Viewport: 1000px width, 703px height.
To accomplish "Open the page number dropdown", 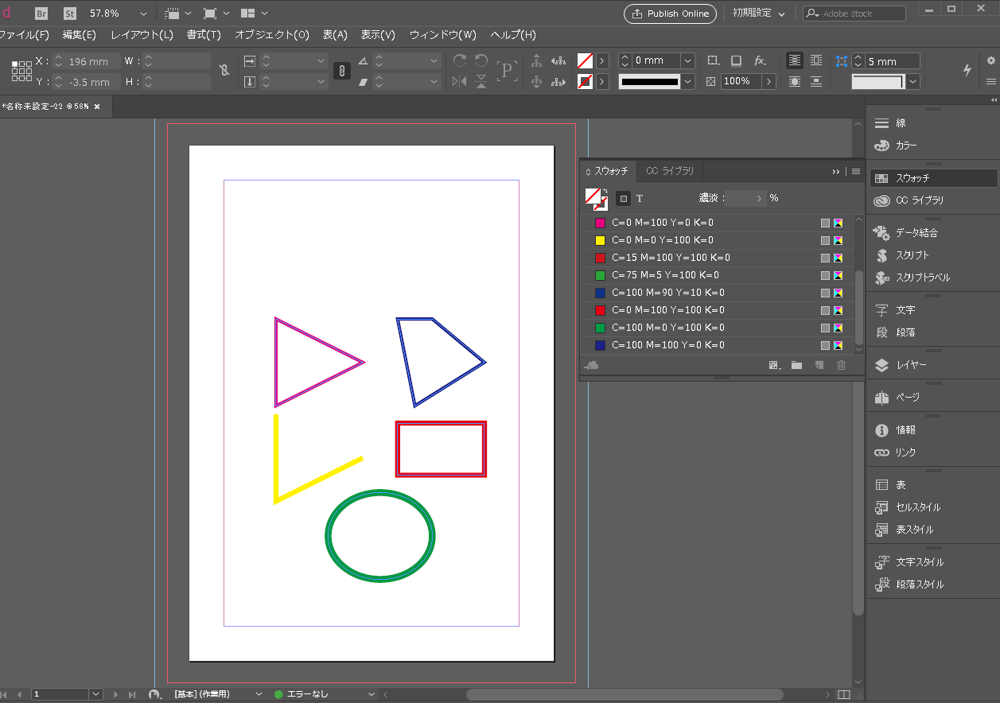I will coord(96,694).
